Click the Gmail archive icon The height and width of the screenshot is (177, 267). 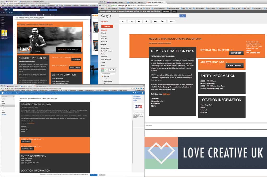(x=132, y=21)
